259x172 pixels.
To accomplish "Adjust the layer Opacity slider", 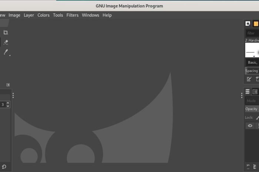I will (x=252, y=109).
